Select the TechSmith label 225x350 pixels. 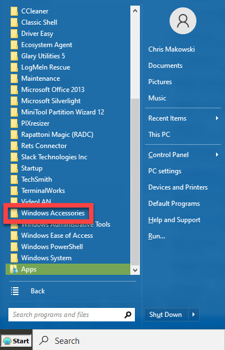(x=36, y=179)
